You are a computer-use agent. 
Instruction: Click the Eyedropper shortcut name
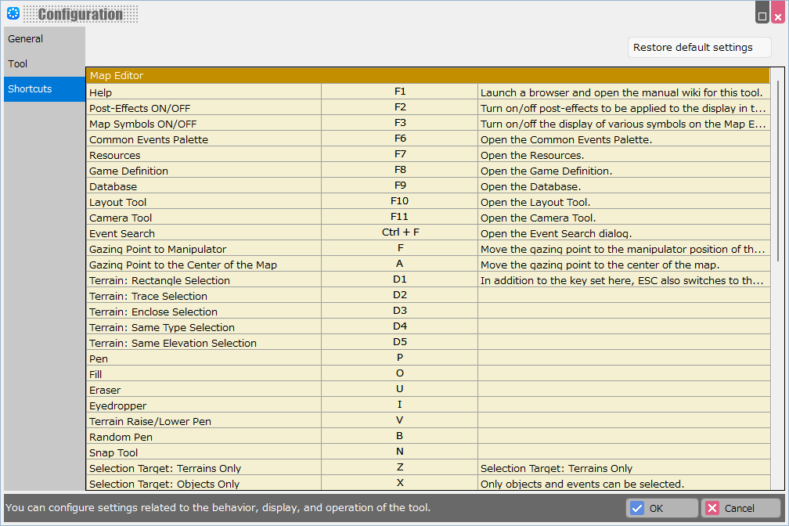[x=118, y=405]
